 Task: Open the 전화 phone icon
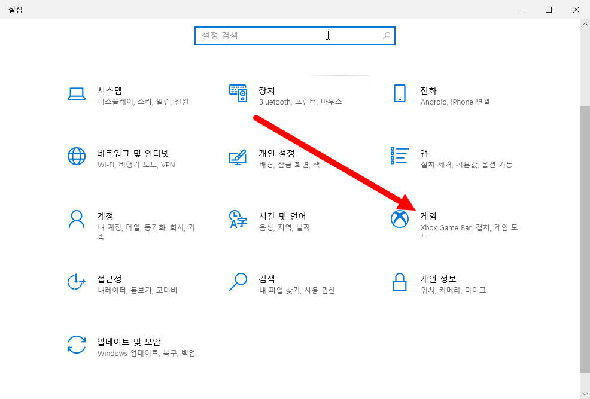click(400, 93)
